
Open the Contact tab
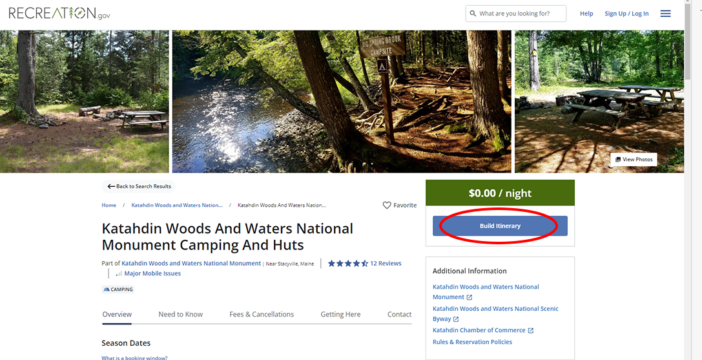point(399,314)
